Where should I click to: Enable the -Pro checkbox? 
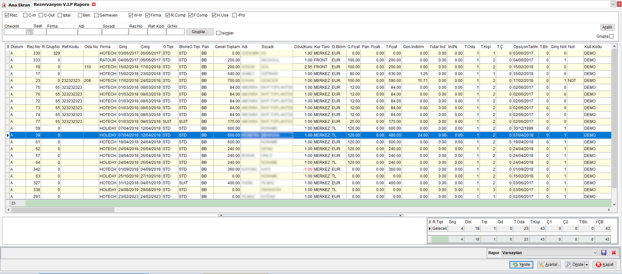click(x=235, y=15)
